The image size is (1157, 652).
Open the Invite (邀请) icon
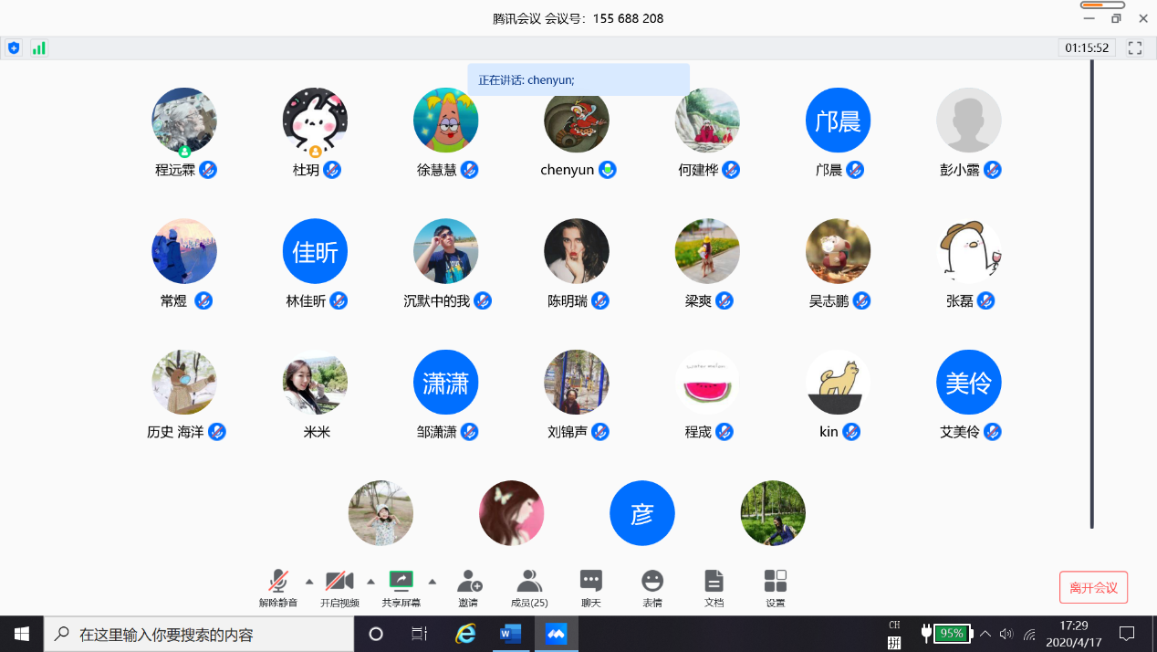tap(468, 586)
